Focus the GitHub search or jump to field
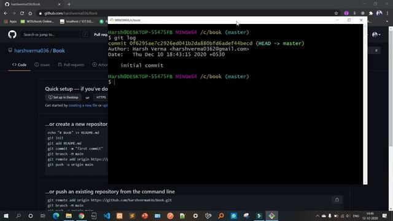This screenshot has height=221, width=393. tap(55, 34)
